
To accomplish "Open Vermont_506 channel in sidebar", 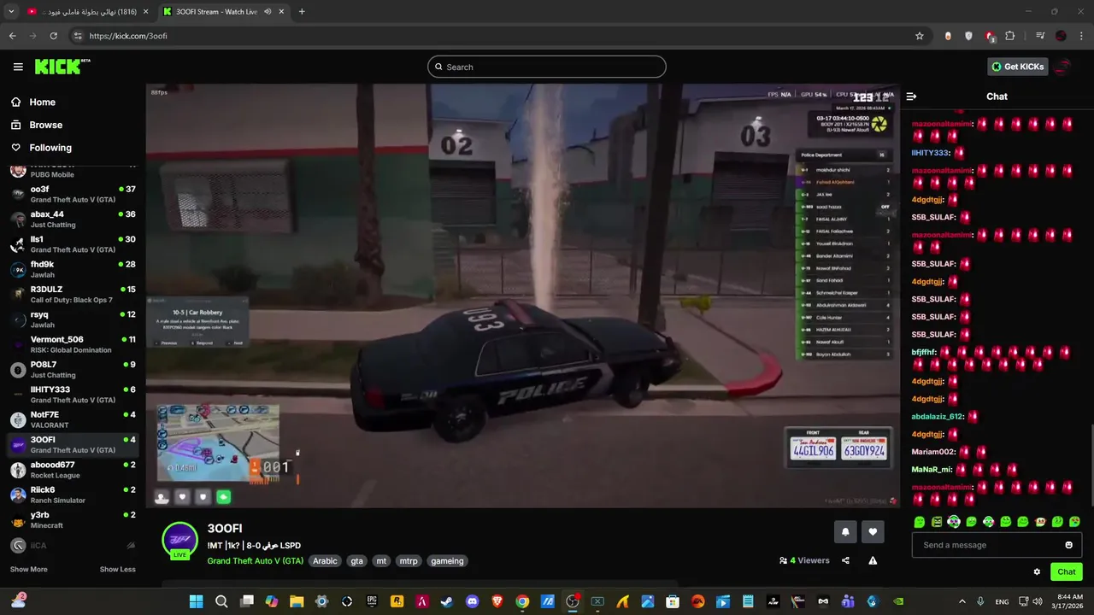I will coord(73,344).
